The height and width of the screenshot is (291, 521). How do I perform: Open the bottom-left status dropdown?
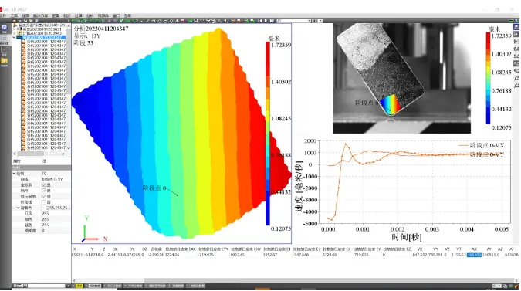[x=63, y=286]
